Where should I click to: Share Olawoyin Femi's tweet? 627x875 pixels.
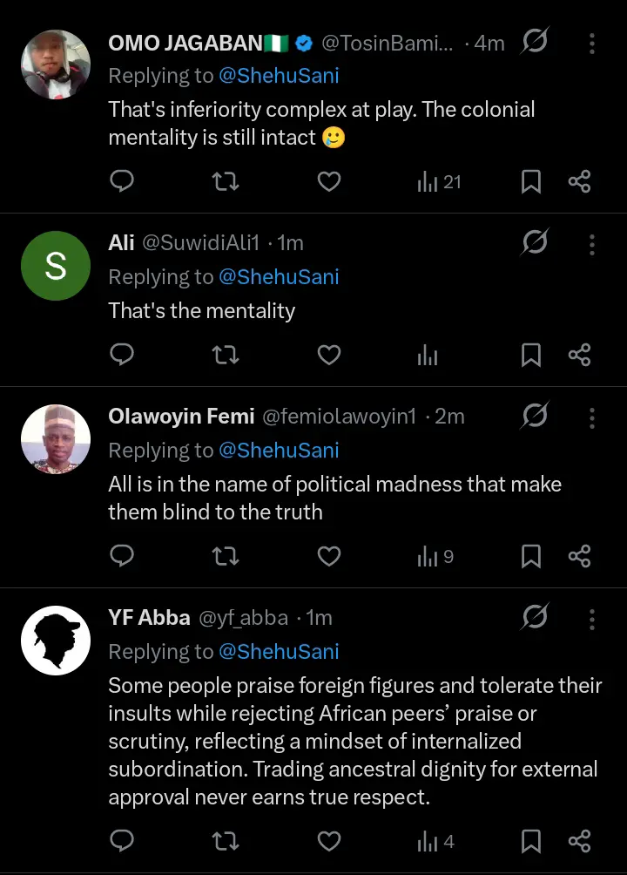(579, 556)
